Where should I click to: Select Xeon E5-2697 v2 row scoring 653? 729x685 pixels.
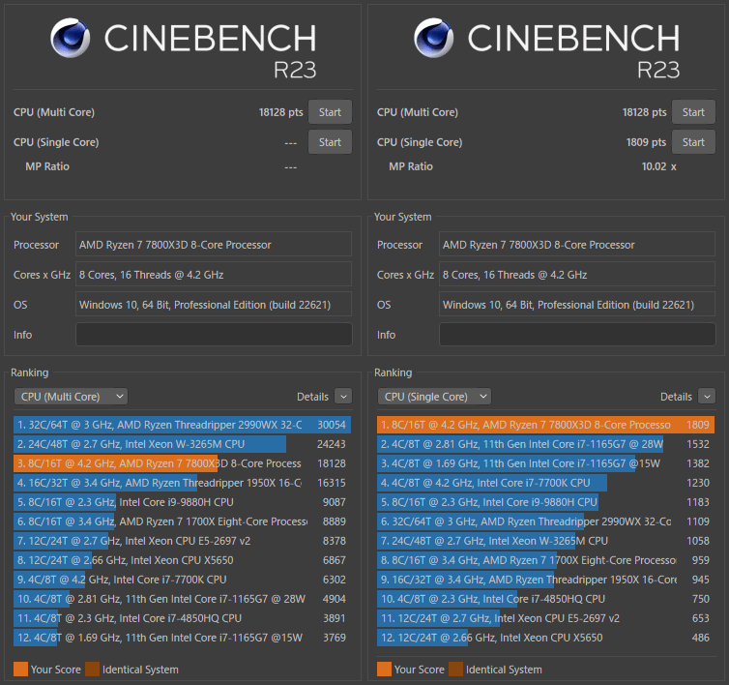[x=546, y=618]
